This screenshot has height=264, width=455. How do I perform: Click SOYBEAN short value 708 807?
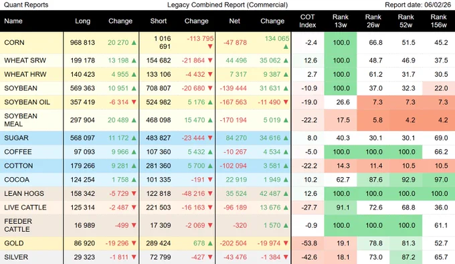(159, 88)
